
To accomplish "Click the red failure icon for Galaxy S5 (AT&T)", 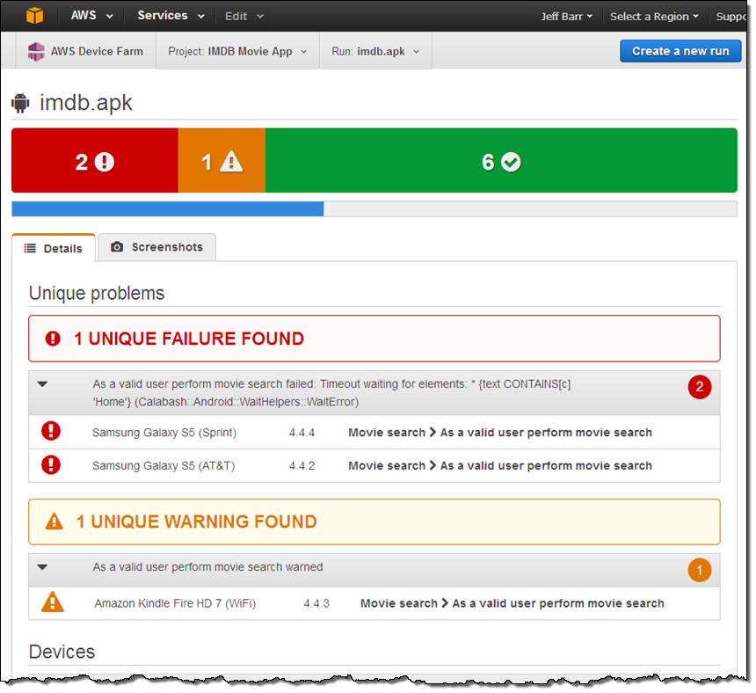I will tap(51, 465).
